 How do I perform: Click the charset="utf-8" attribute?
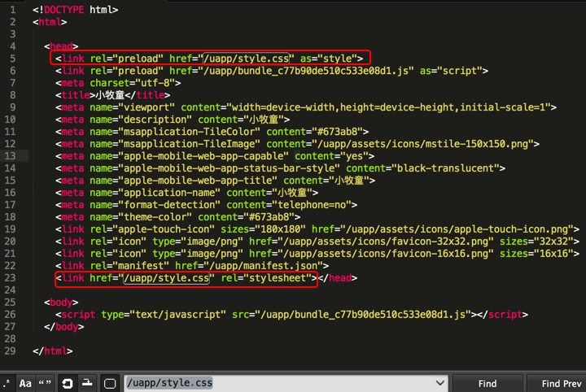pos(133,83)
